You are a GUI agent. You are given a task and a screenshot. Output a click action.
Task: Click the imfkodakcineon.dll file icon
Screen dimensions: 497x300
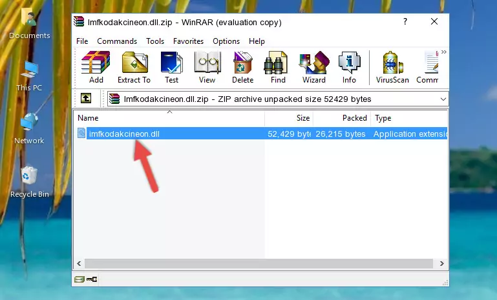point(81,134)
